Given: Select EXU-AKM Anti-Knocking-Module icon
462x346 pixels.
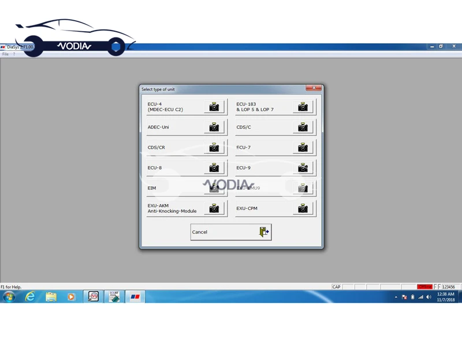Looking at the screenshot, I should click(214, 208).
